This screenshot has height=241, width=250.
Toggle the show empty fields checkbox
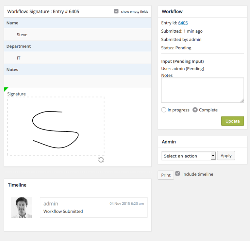click(116, 11)
